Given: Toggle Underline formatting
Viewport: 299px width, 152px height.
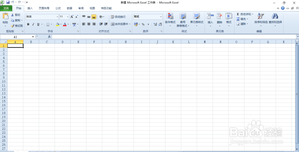Looking at the screenshot, I should pyautogui.click(x=38, y=25).
